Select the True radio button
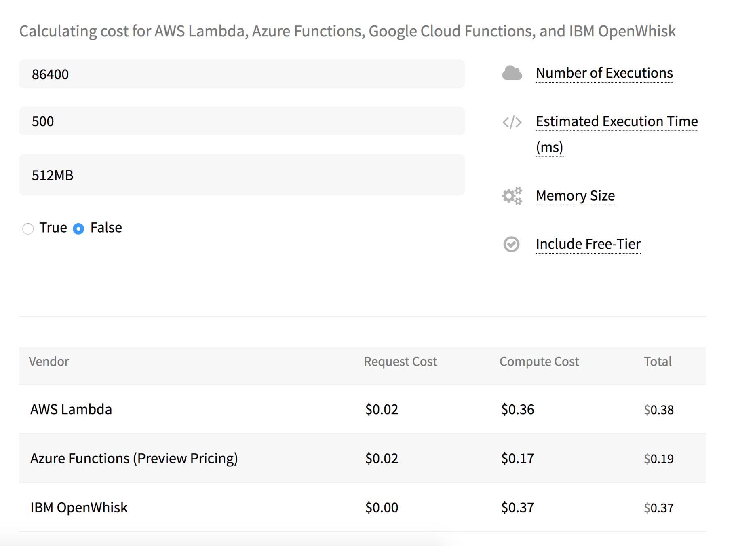 click(28, 229)
